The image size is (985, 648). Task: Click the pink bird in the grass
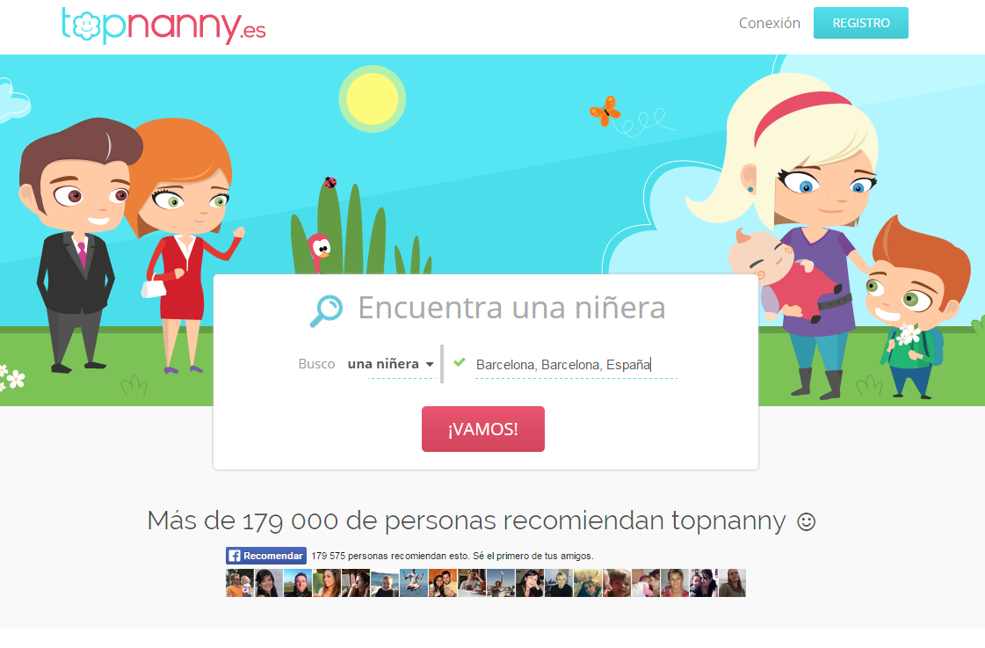(319, 251)
